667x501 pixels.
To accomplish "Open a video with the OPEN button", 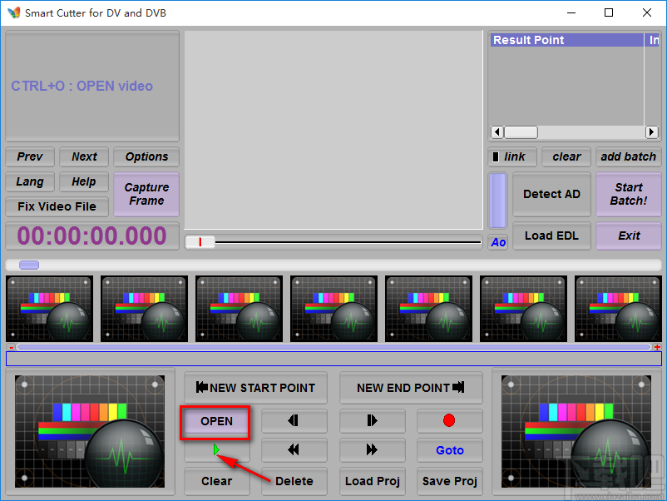I will (x=216, y=422).
